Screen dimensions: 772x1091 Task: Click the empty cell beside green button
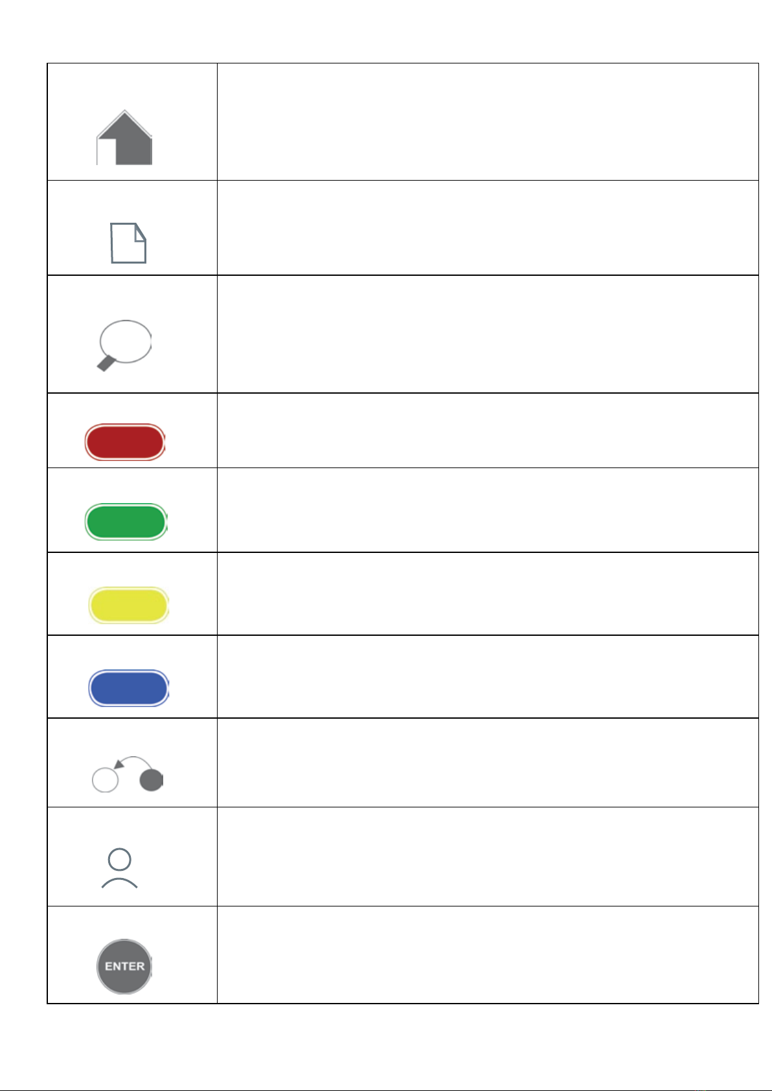[487, 510]
